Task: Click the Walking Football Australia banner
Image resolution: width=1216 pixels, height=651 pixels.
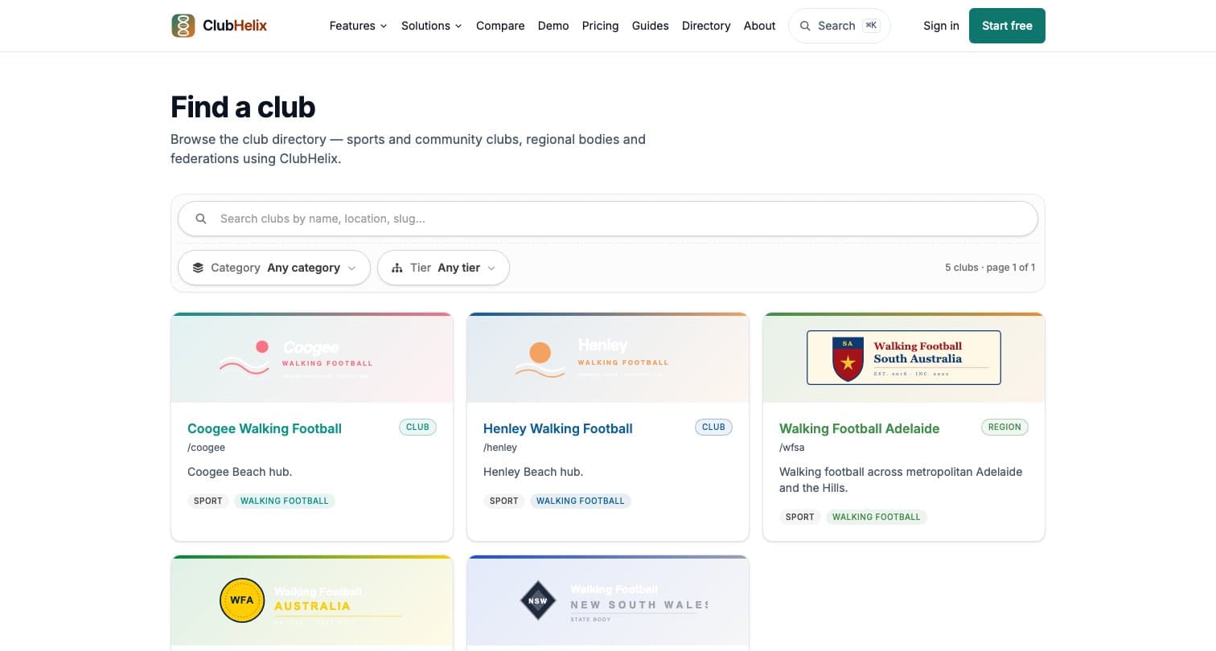Action: point(312,600)
